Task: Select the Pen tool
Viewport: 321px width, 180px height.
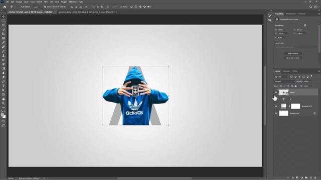Action: click(x=4, y=81)
